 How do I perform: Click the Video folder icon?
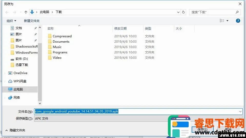tap(50, 57)
